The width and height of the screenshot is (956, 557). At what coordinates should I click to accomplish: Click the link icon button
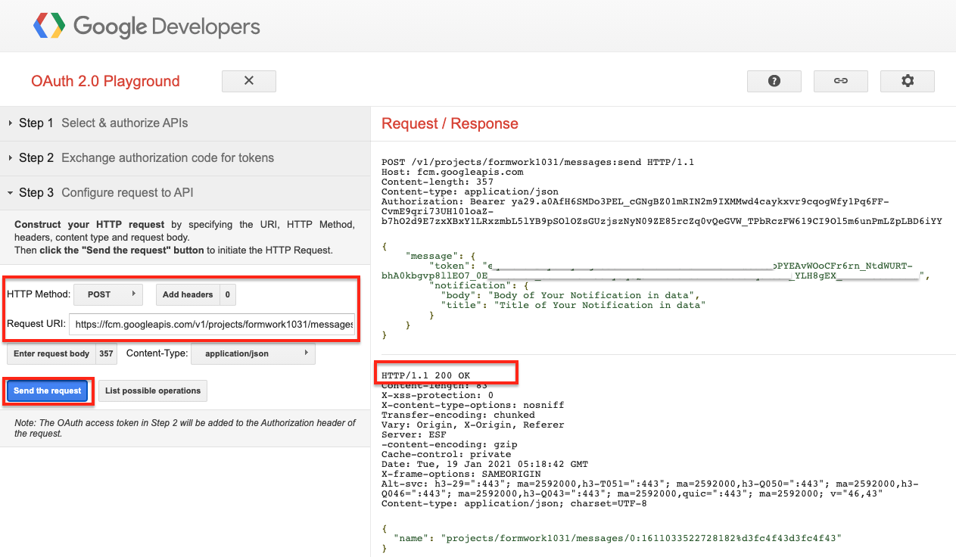point(841,81)
